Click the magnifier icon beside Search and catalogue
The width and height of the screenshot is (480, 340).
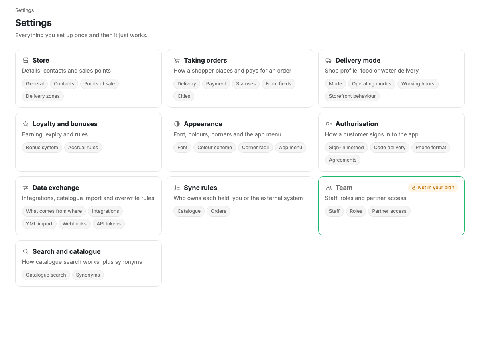pos(26,251)
